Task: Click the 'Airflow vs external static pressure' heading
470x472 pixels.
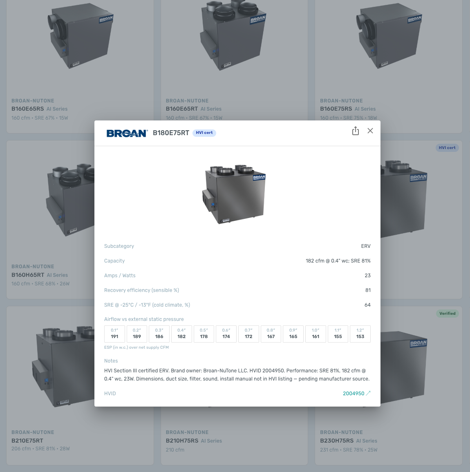Action: tap(144, 319)
